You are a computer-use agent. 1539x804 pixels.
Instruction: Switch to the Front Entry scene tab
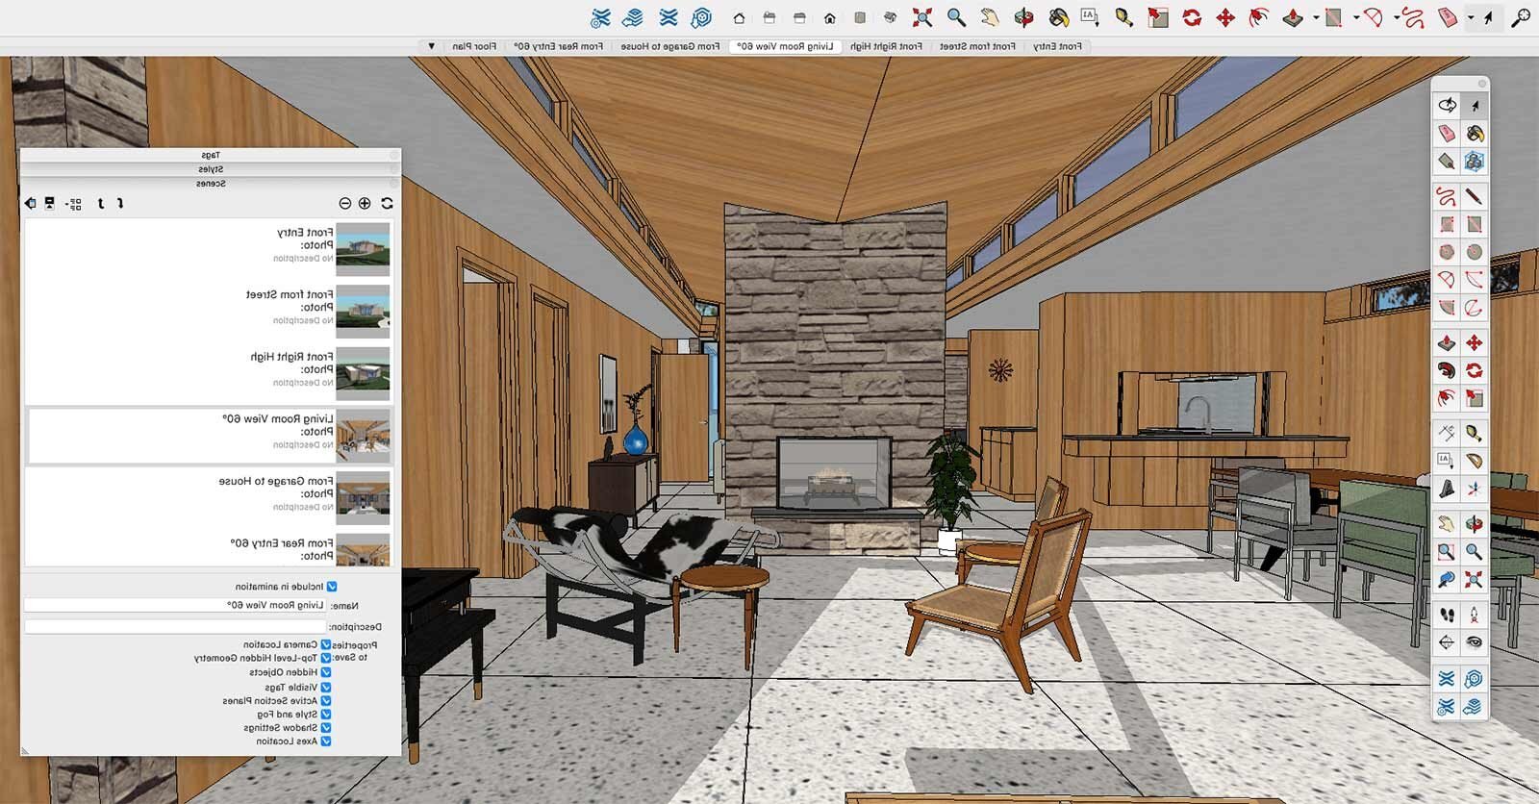pyautogui.click(x=1057, y=46)
